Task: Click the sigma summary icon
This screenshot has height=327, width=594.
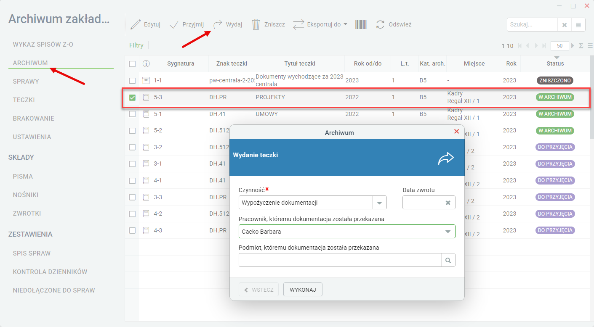Action: pos(581,46)
